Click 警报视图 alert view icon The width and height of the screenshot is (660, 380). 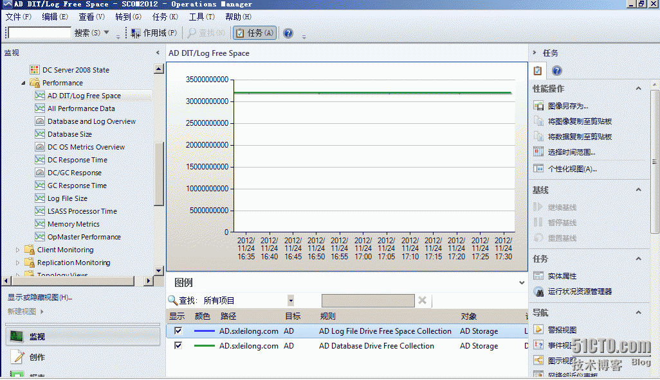click(x=538, y=330)
